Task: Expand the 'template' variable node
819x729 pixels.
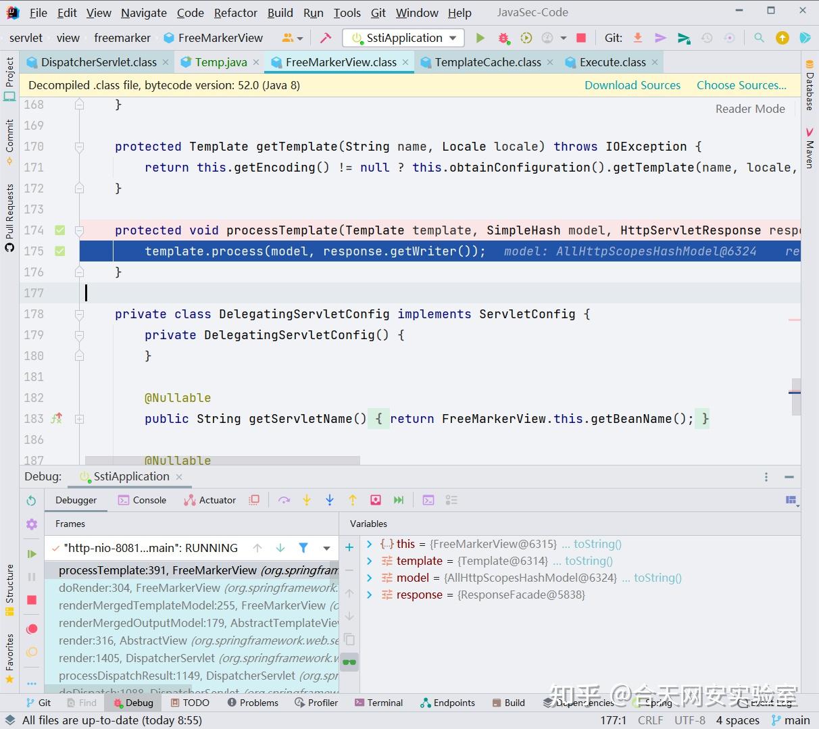Action: pyautogui.click(x=370, y=561)
